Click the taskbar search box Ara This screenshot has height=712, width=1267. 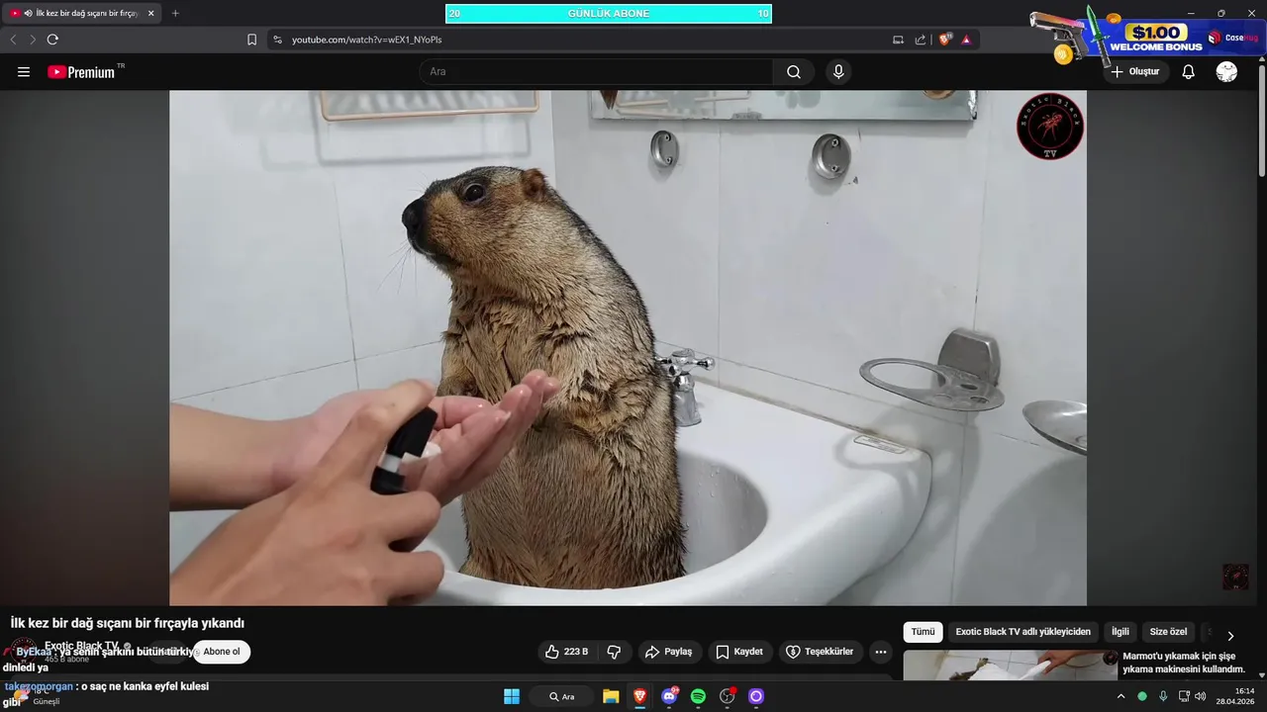(561, 696)
